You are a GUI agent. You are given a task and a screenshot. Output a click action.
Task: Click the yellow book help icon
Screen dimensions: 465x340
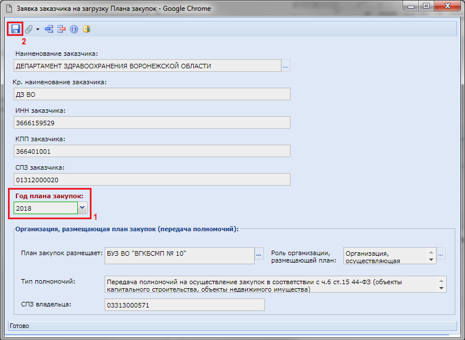pos(86,29)
